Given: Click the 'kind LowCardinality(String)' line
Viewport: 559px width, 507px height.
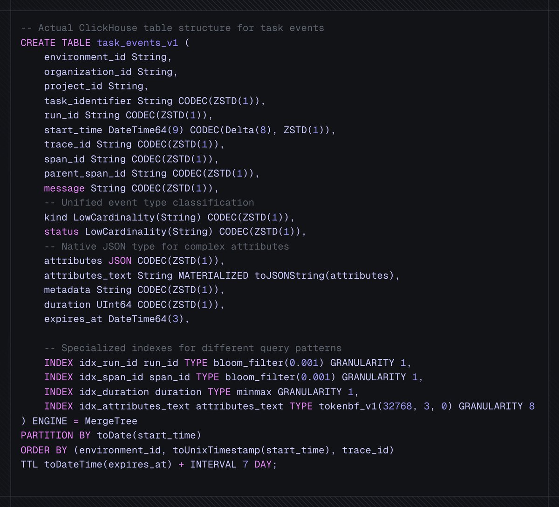Looking at the screenshot, I should click(x=170, y=217).
